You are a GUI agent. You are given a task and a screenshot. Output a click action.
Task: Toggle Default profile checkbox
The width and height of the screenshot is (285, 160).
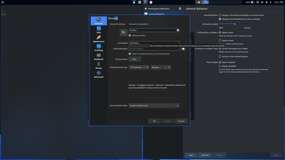click(x=130, y=35)
